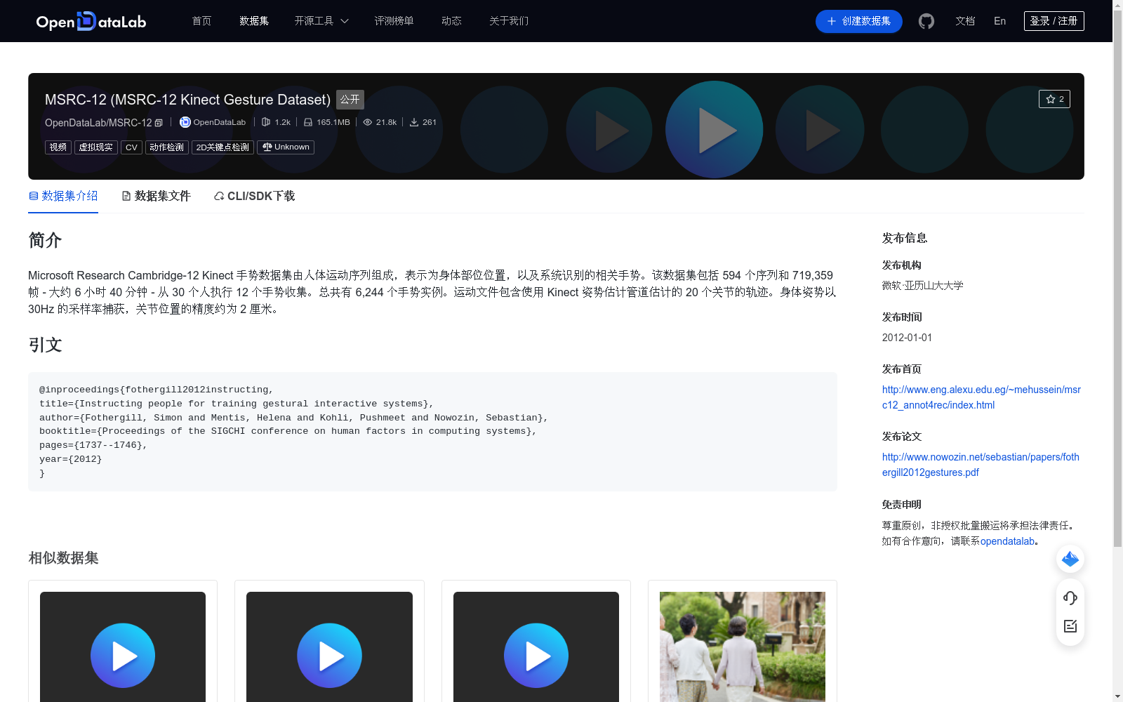Click the 相似数据集 heading
The height and width of the screenshot is (702, 1123).
pos(63,558)
